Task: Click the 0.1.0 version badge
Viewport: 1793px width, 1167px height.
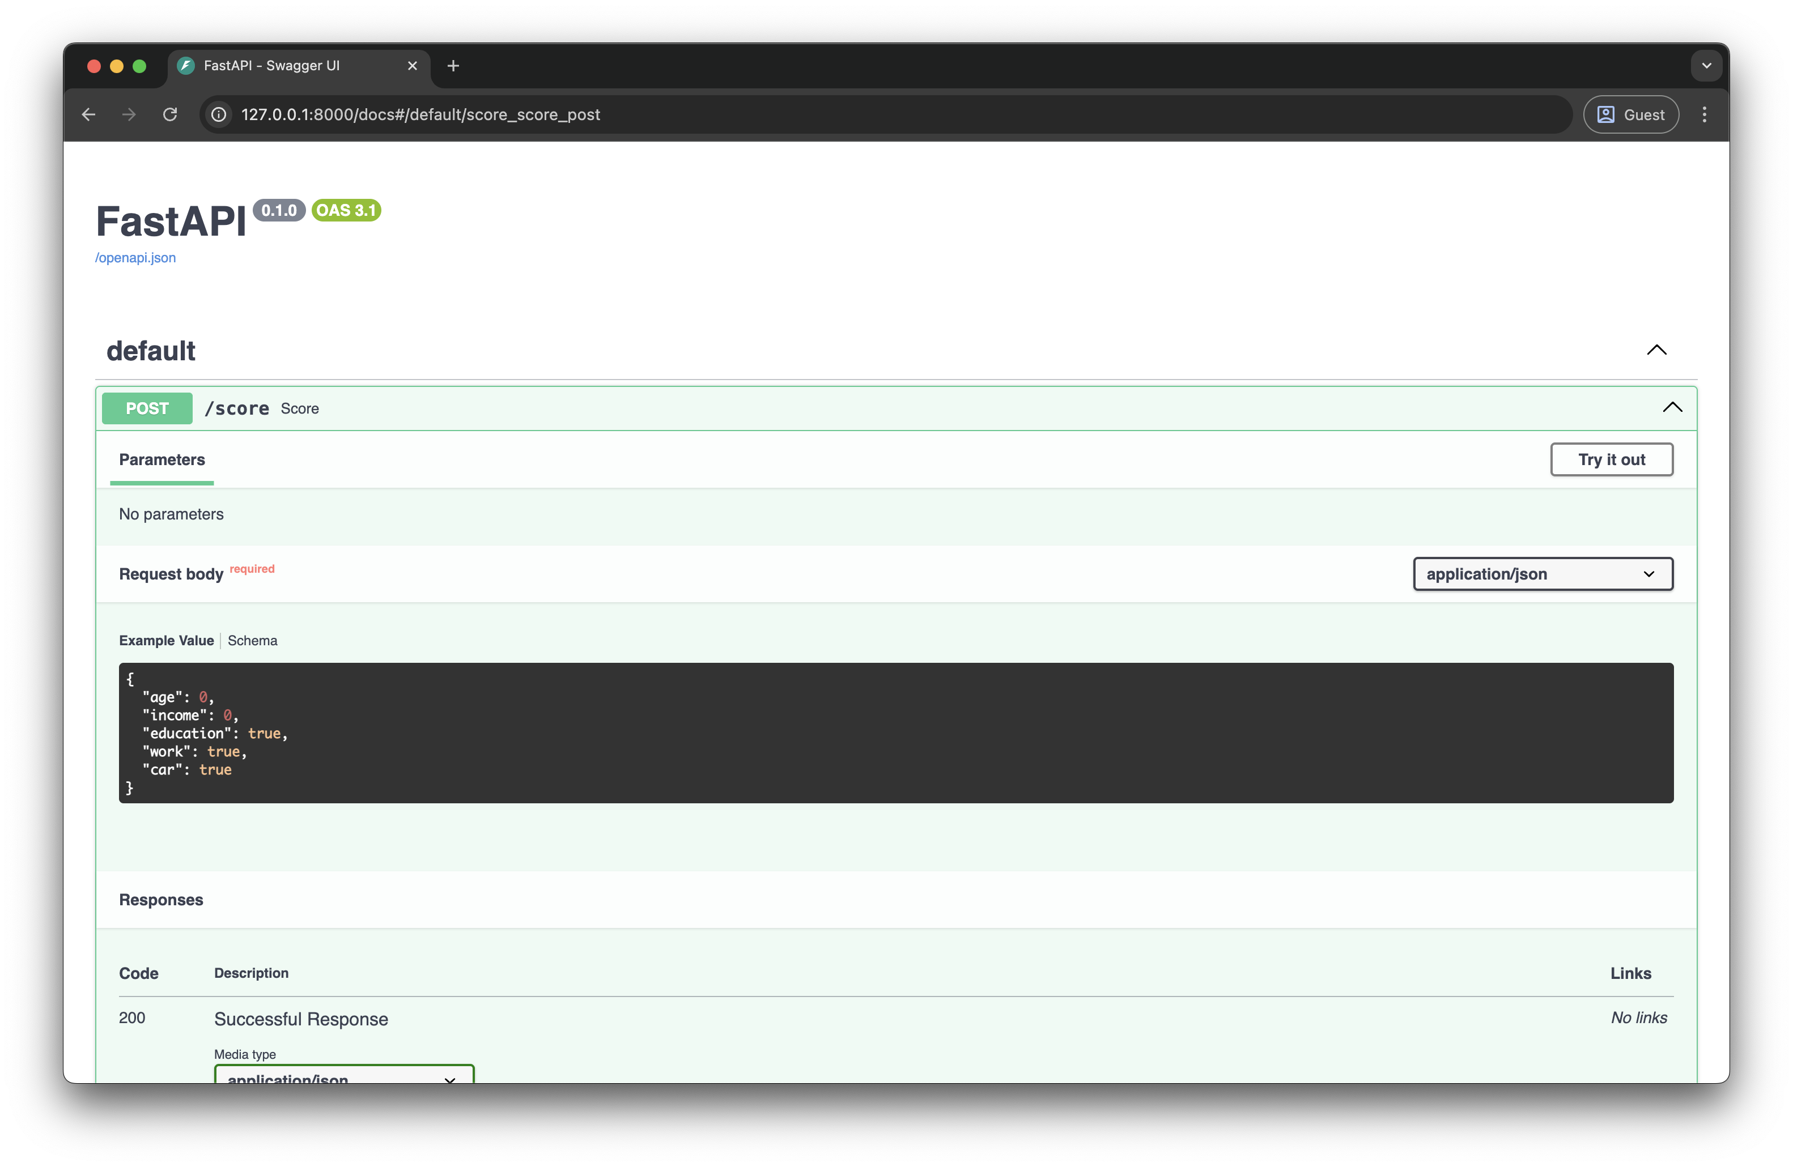Action: point(279,210)
